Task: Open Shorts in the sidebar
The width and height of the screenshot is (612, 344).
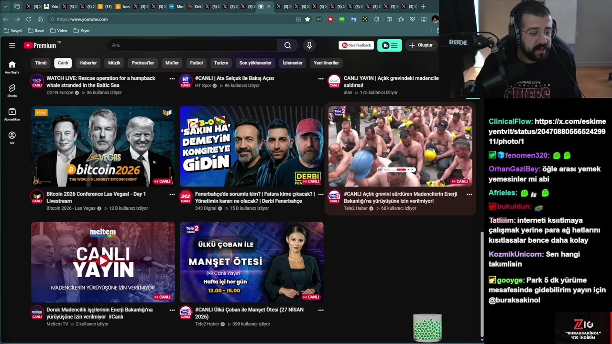Action: click(x=12, y=91)
